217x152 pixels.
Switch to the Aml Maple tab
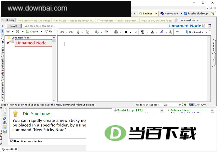point(74,21)
